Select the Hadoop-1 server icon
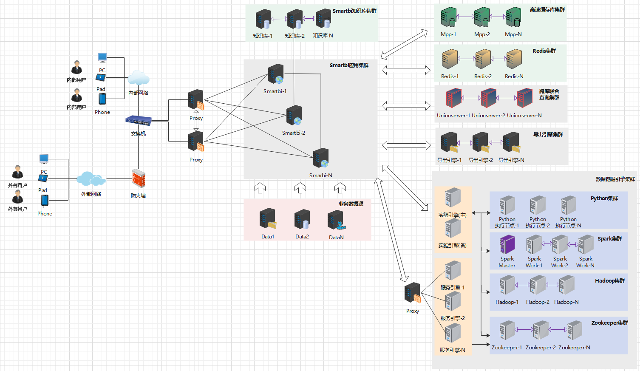 (x=507, y=285)
